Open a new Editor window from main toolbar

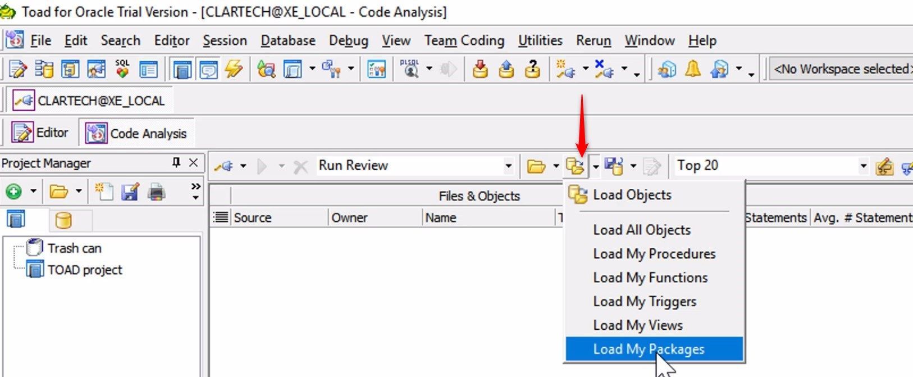click(x=18, y=69)
